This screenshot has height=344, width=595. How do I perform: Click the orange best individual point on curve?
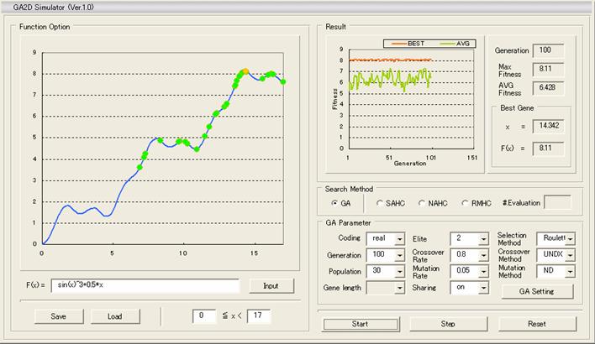(245, 70)
